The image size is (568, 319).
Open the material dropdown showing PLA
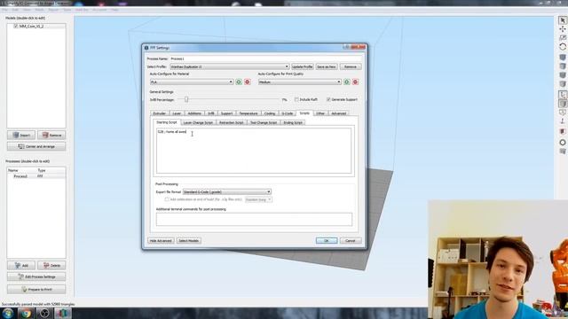point(192,82)
